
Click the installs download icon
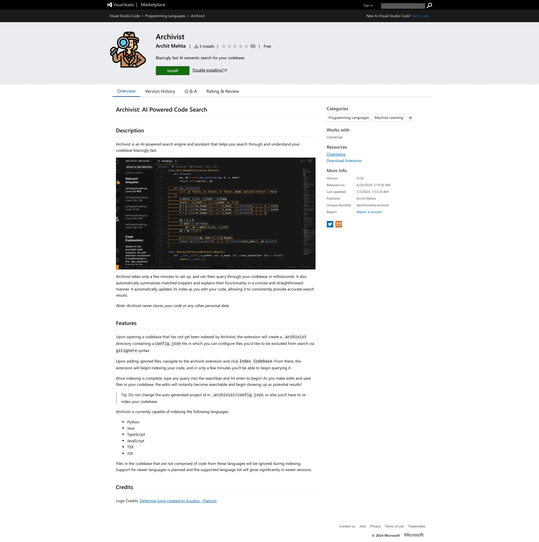(x=196, y=46)
